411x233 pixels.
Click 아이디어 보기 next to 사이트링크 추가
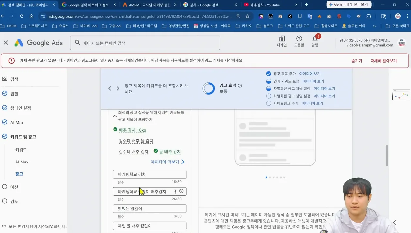click(x=312, y=103)
